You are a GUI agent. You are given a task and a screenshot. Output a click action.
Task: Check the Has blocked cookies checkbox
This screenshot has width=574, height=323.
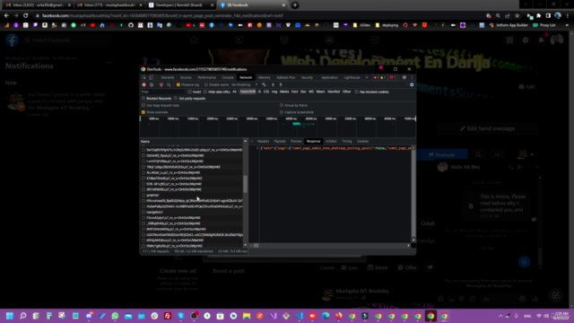356,92
